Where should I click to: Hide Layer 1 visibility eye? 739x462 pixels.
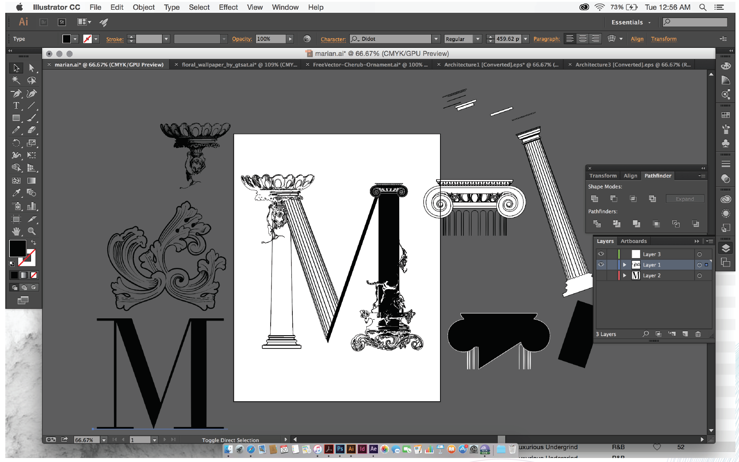point(601,265)
